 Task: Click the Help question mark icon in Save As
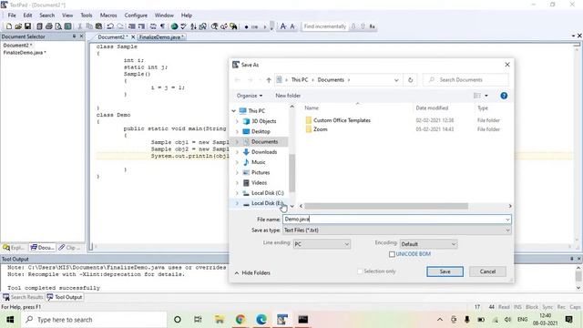tap(504, 96)
